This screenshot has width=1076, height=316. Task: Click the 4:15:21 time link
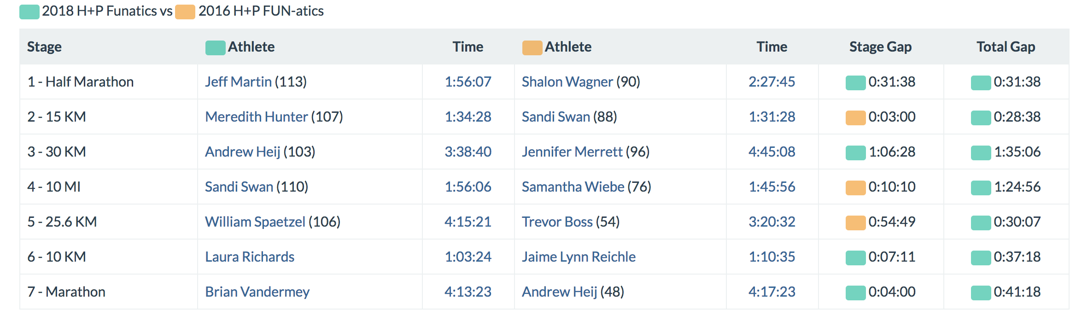pos(468,222)
